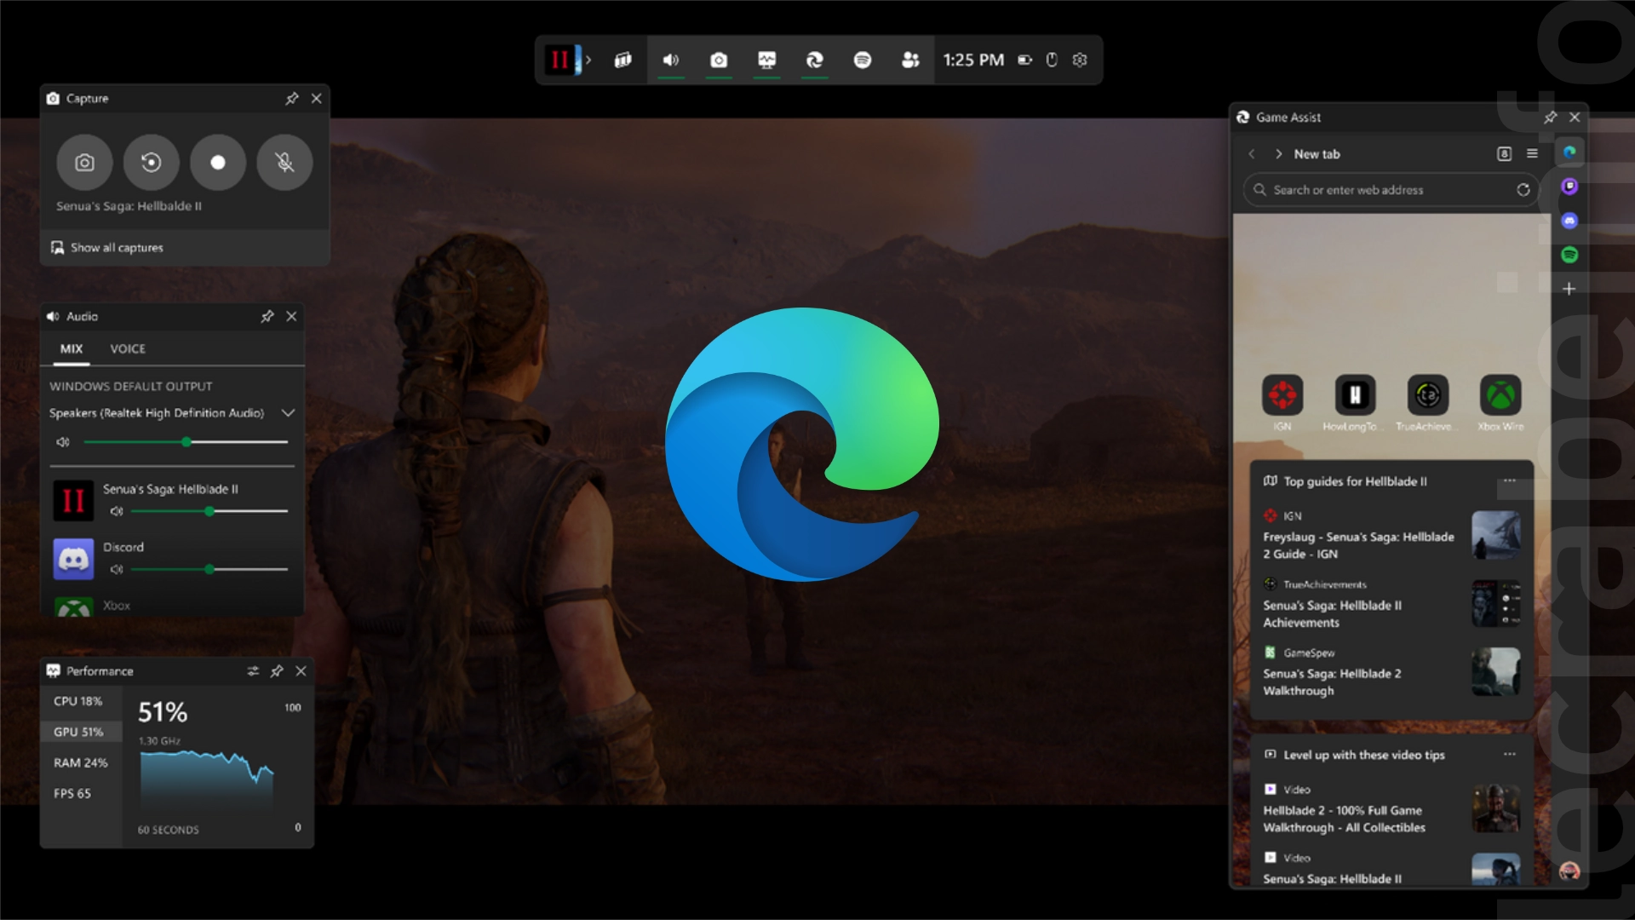Add a site with the plus icon in sidebar

tap(1569, 289)
